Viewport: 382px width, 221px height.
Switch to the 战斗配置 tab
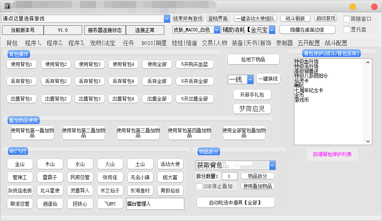[336, 43]
